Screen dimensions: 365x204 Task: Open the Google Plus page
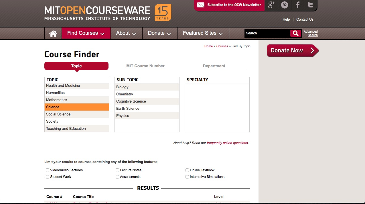pos(271,5)
